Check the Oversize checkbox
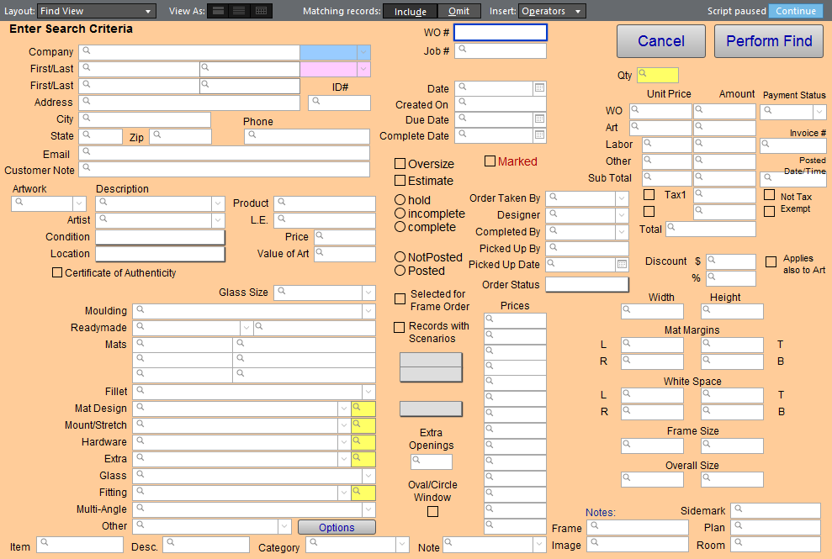 pyautogui.click(x=400, y=164)
